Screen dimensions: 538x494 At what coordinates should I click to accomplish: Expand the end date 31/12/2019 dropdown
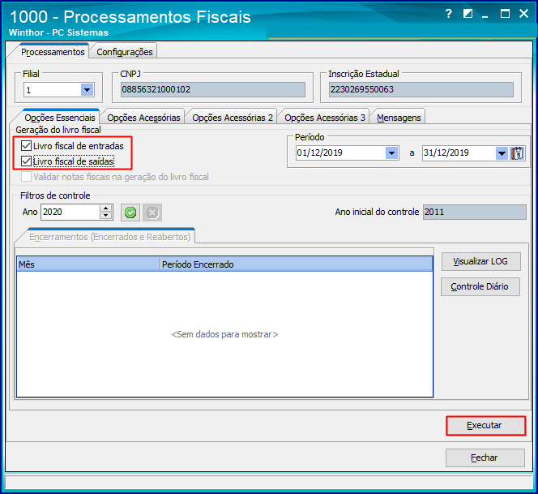[x=502, y=153]
